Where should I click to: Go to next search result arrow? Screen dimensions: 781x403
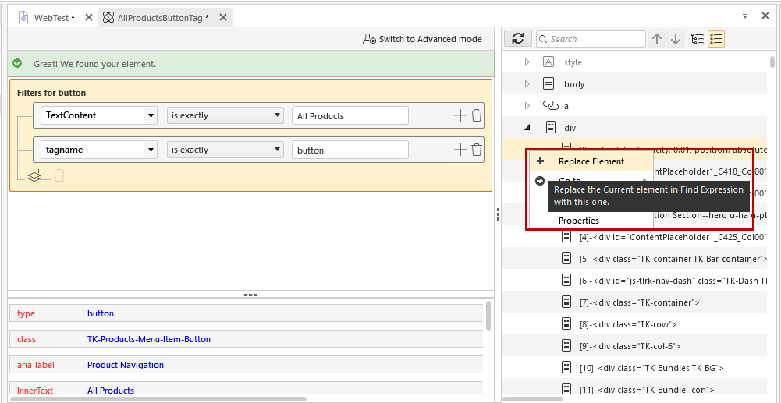[676, 39]
